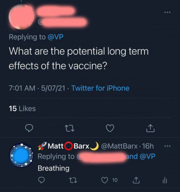The height and width of the screenshot is (192, 180).
Task: Open the main tweet author's profile picture
Action: coord(21,17)
